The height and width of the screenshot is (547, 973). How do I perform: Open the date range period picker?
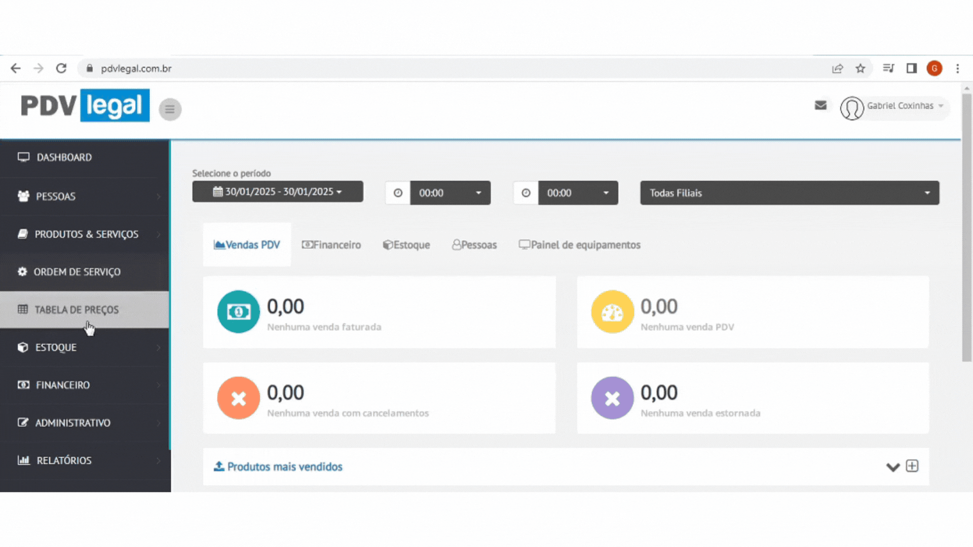277,192
